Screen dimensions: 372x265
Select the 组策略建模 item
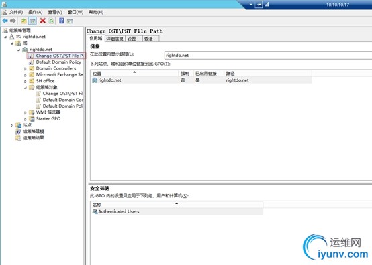pyautogui.click(x=33, y=131)
